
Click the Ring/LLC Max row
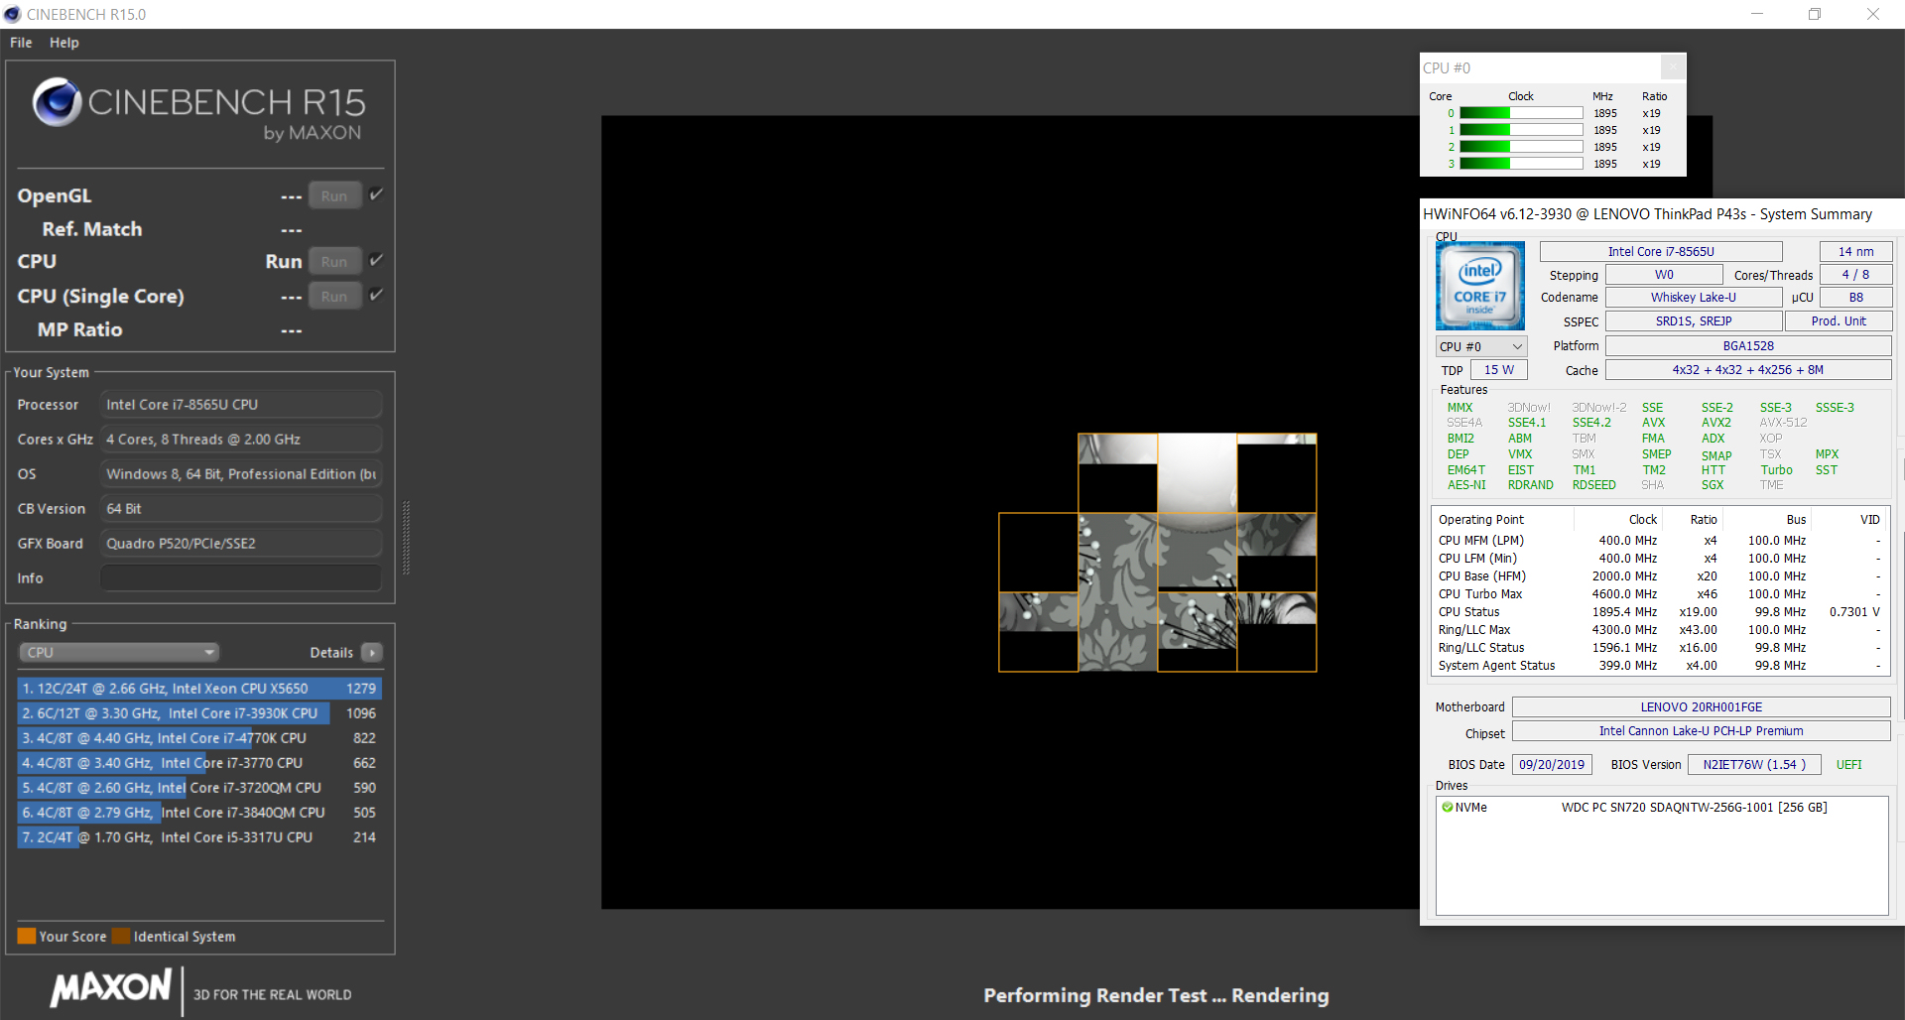tap(1659, 630)
